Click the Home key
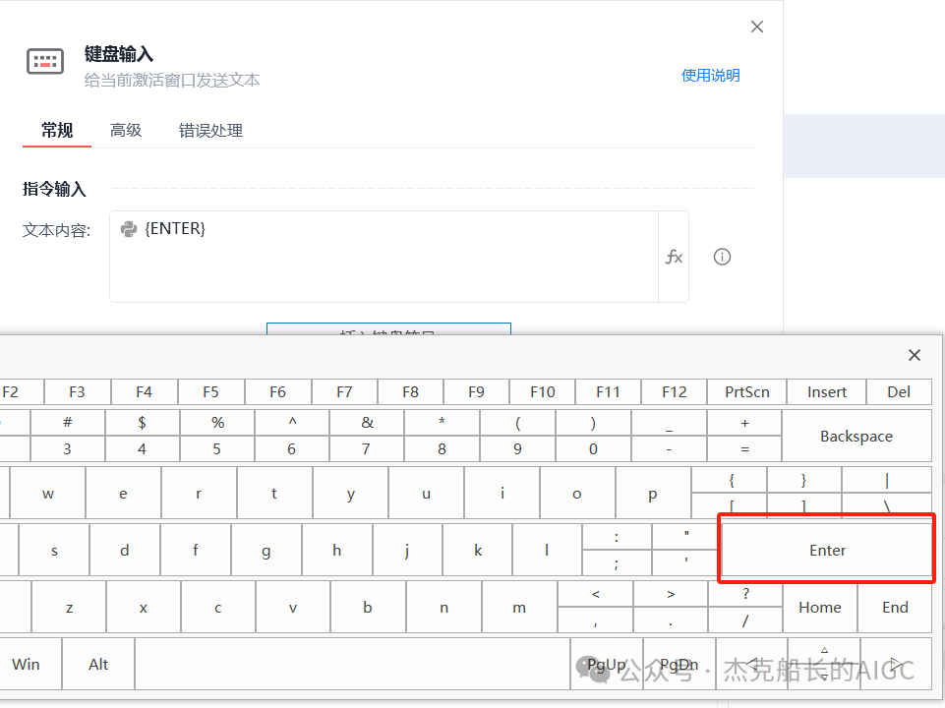The height and width of the screenshot is (708, 945). (x=820, y=607)
